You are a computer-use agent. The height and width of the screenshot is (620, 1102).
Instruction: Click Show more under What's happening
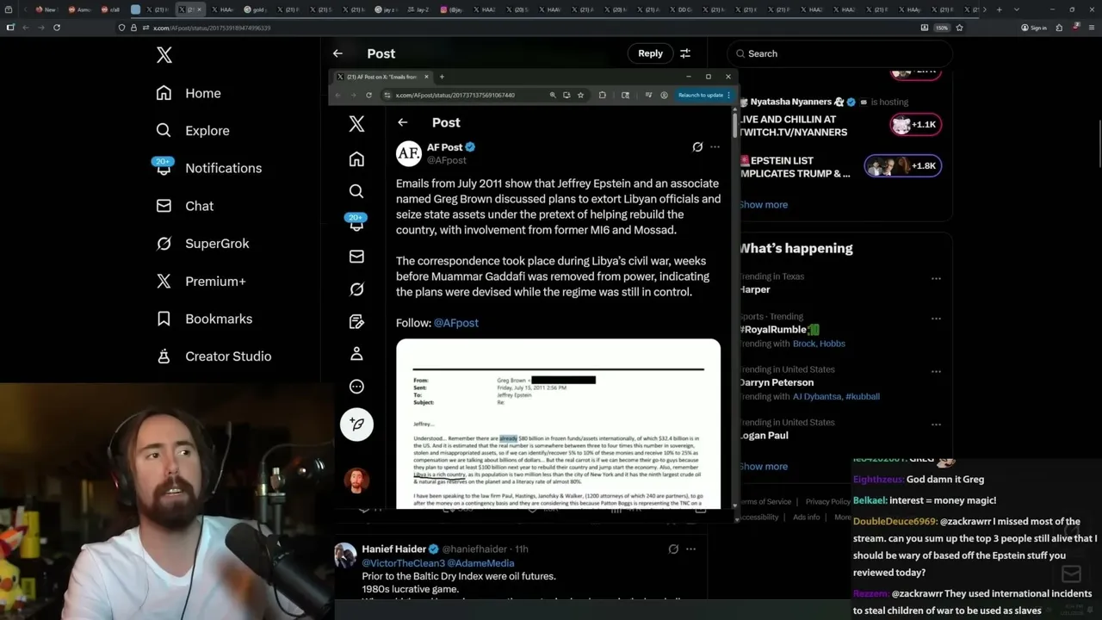764,467
